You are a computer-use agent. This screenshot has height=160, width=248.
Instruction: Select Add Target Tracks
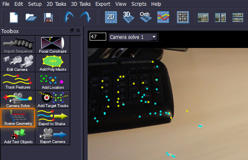click(53, 99)
